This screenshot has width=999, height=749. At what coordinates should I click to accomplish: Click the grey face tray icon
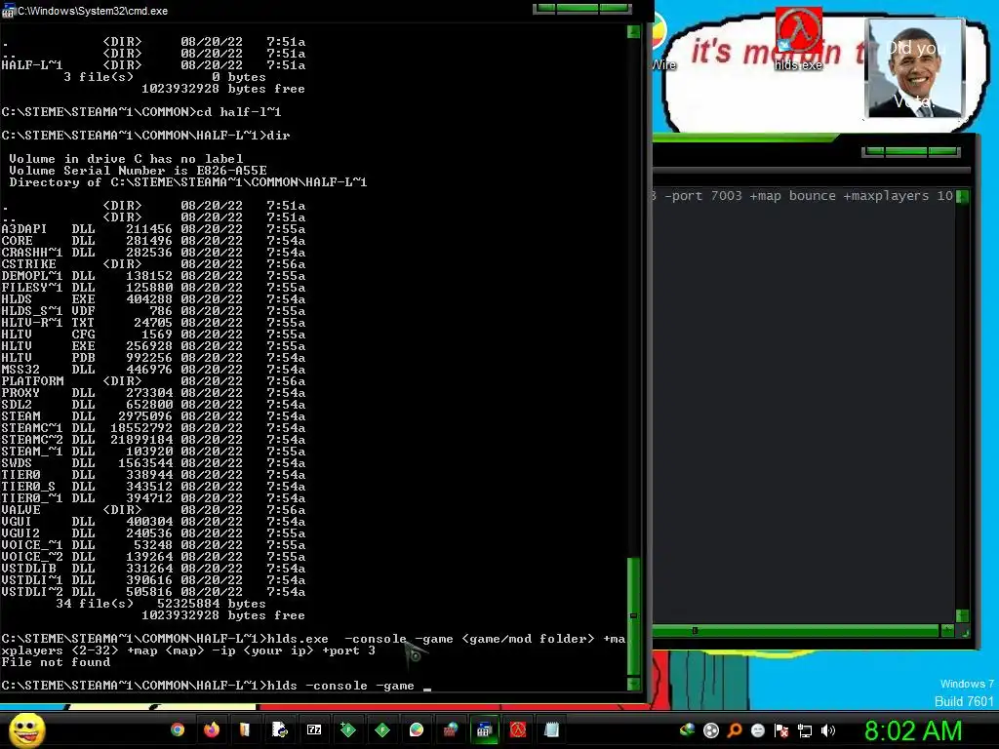(x=758, y=730)
